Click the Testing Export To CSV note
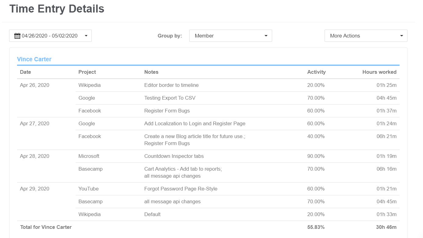 [170, 98]
